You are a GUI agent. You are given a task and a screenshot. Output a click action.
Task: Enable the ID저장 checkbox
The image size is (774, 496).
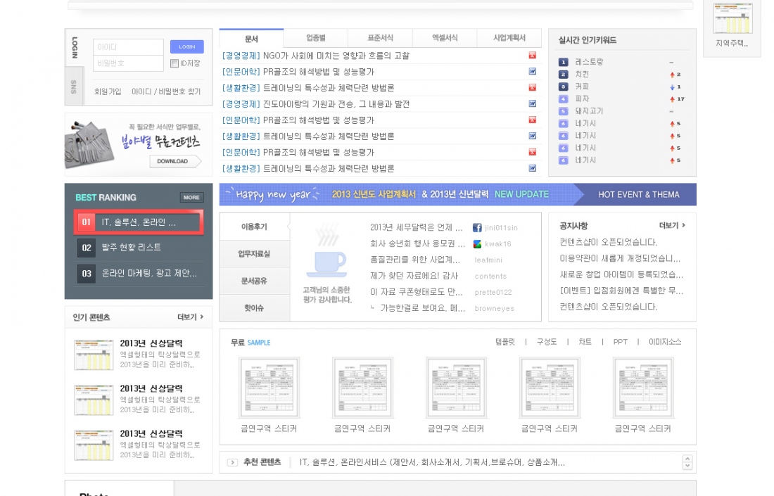[x=175, y=63]
